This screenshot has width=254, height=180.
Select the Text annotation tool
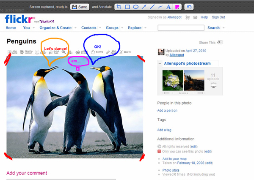point(168,7)
